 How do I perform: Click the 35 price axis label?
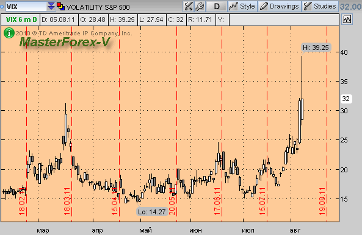(x=344, y=82)
